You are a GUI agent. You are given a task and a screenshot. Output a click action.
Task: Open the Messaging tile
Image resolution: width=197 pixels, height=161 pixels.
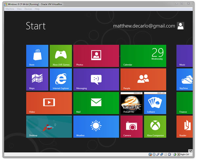tap(96, 79)
